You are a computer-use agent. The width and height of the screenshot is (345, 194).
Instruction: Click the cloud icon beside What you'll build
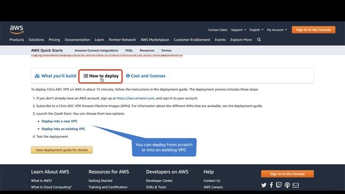(x=37, y=76)
